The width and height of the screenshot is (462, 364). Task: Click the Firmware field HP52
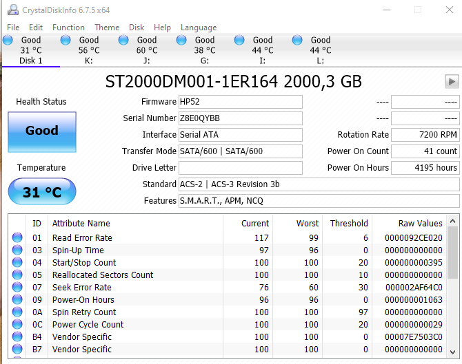coord(241,102)
